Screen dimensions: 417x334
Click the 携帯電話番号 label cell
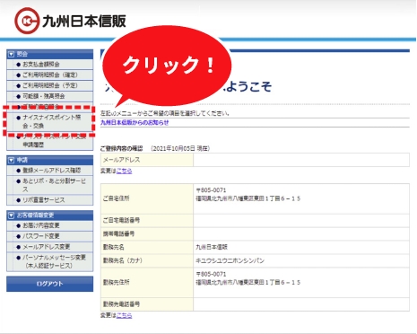pyautogui.click(x=147, y=234)
